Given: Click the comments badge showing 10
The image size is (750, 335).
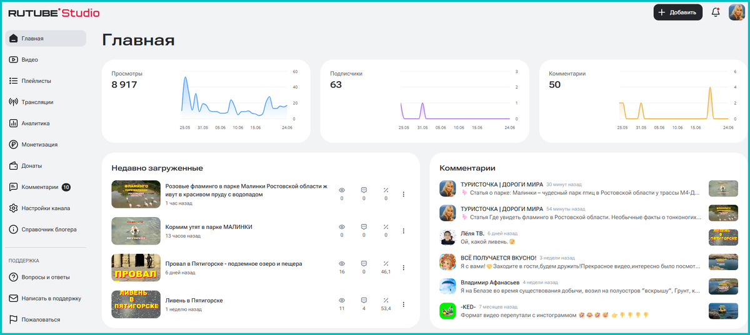Looking at the screenshot, I should click(66, 187).
